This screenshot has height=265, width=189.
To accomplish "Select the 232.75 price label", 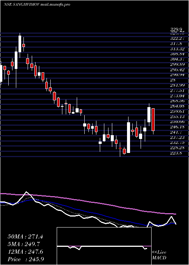I will [x=177, y=142].
